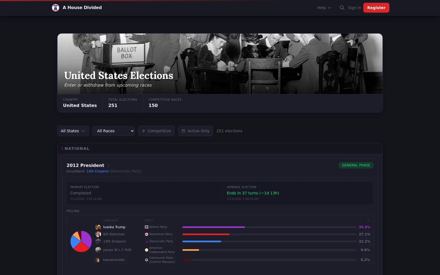This screenshot has width=440, height=275.
Task: Click the A House Divided logo icon
Action: coord(56,8)
